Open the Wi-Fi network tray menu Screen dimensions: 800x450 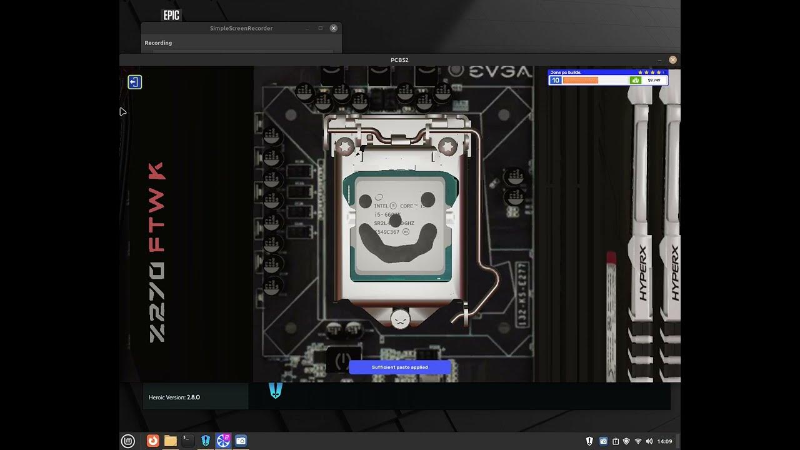638,441
